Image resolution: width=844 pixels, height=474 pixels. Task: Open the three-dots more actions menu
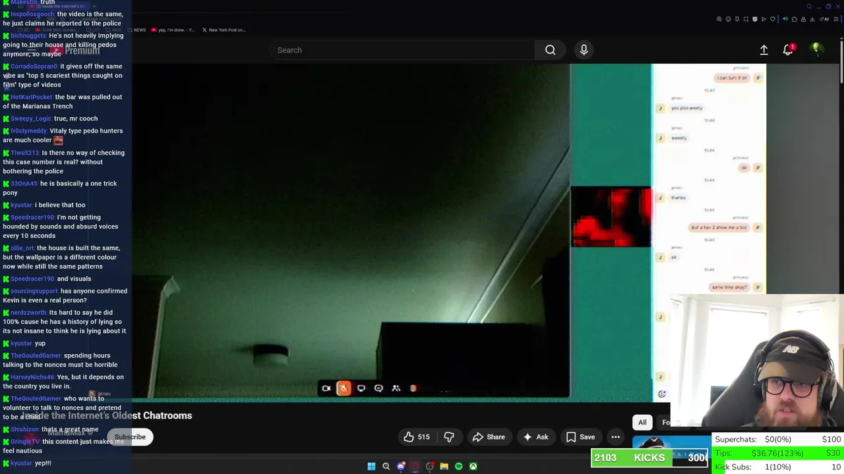point(615,437)
